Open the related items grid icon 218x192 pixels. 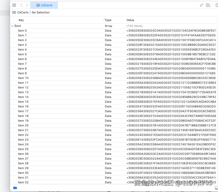14,5
